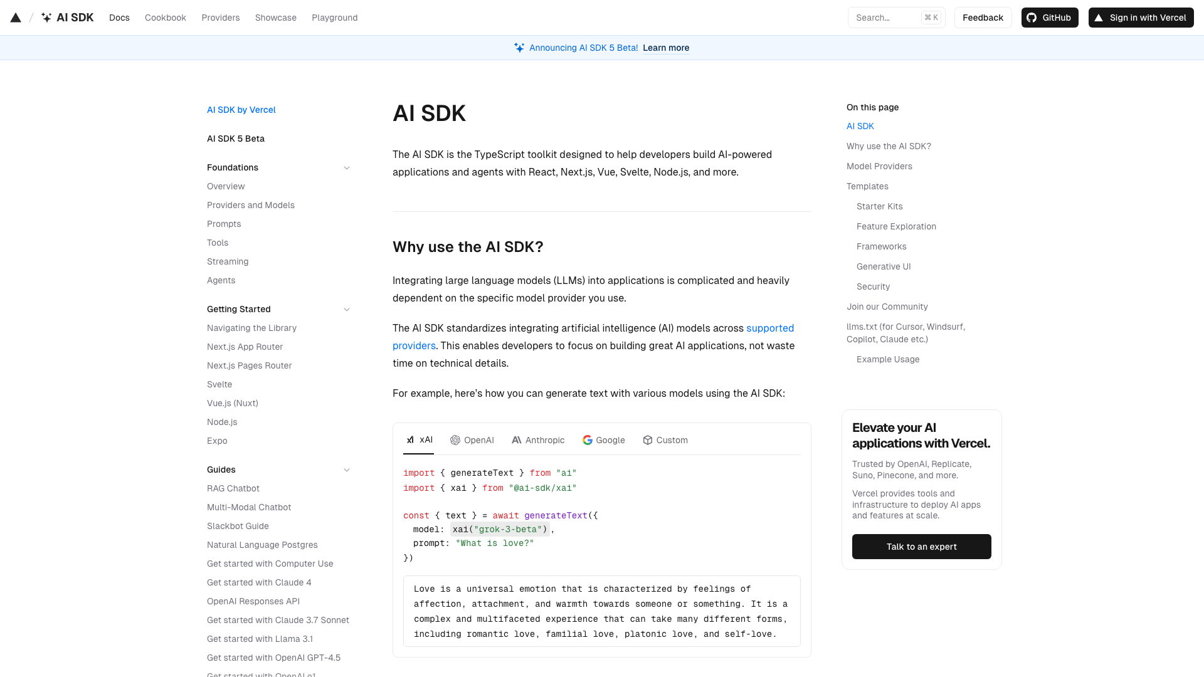Focus the Search input field
The image size is (1204, 677).
click(x=896, y=18)
